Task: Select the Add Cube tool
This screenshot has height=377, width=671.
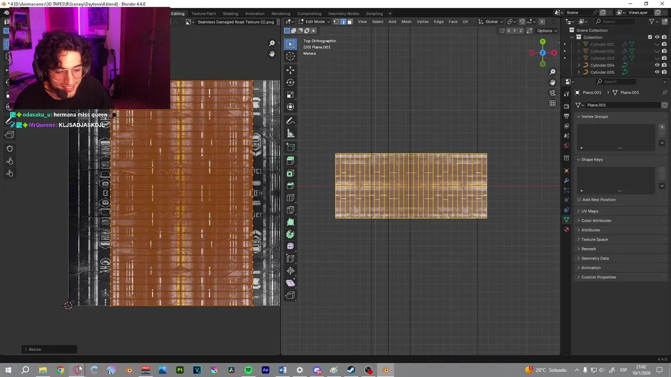Action: click(290, 147)
